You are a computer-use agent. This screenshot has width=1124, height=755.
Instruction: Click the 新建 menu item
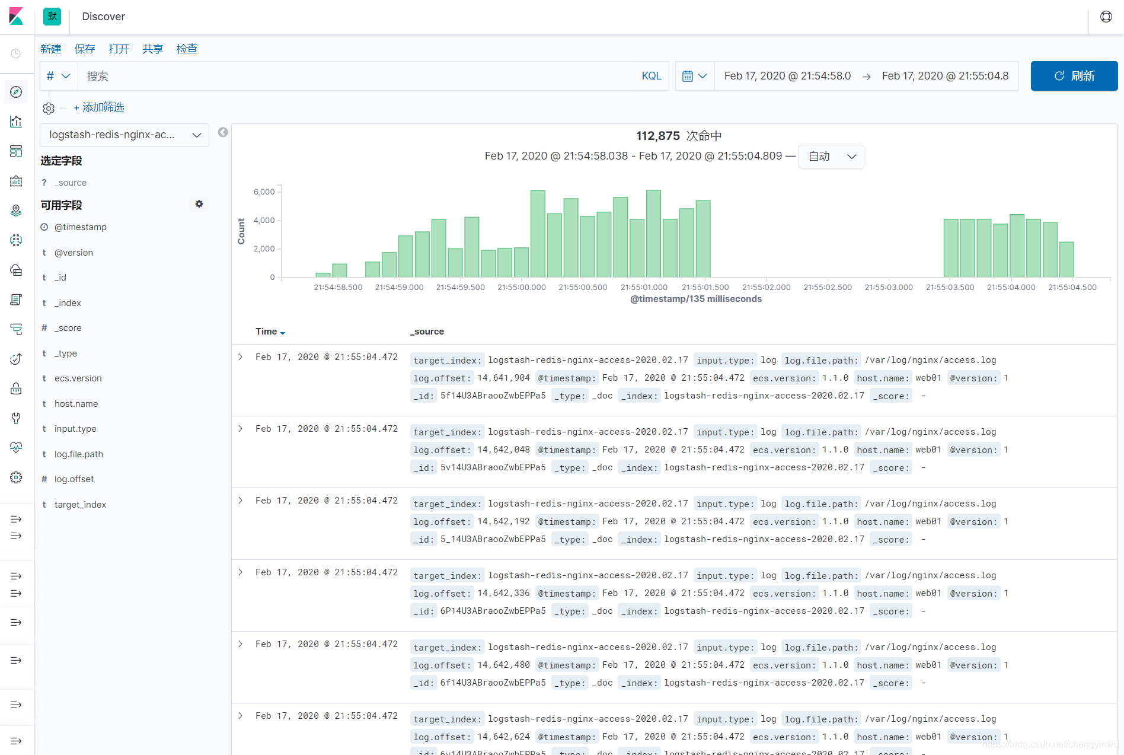click(51, 49)
